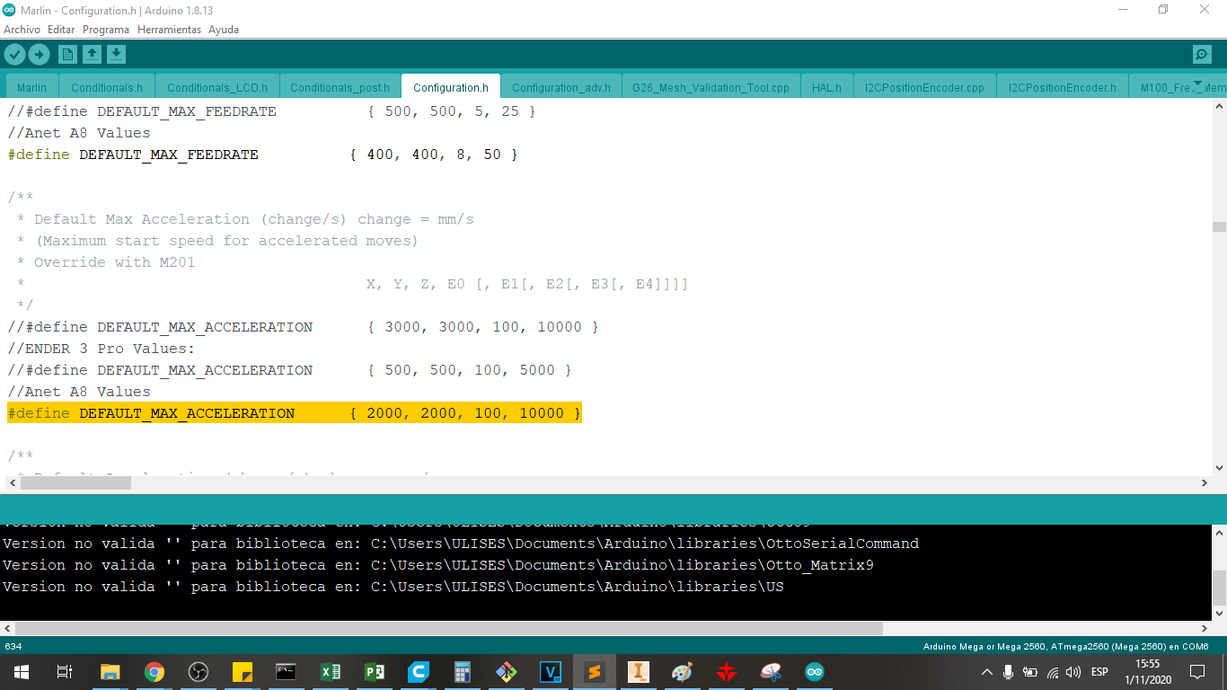Switch to the Conditionals_LCD.h tab
The height and width of the screenshot is (690, 1227).
click(x=217, y=87)
